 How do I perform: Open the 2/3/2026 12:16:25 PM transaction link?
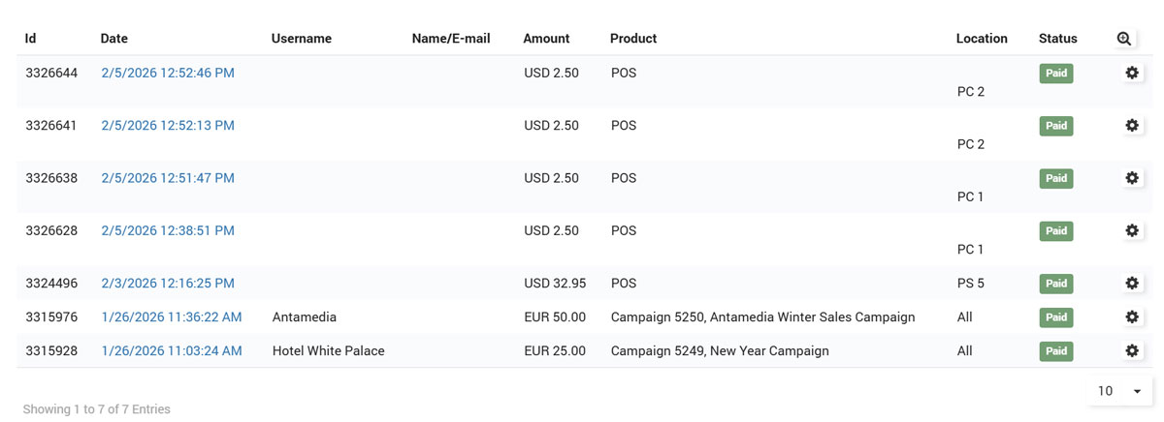(x=168, y=284)
